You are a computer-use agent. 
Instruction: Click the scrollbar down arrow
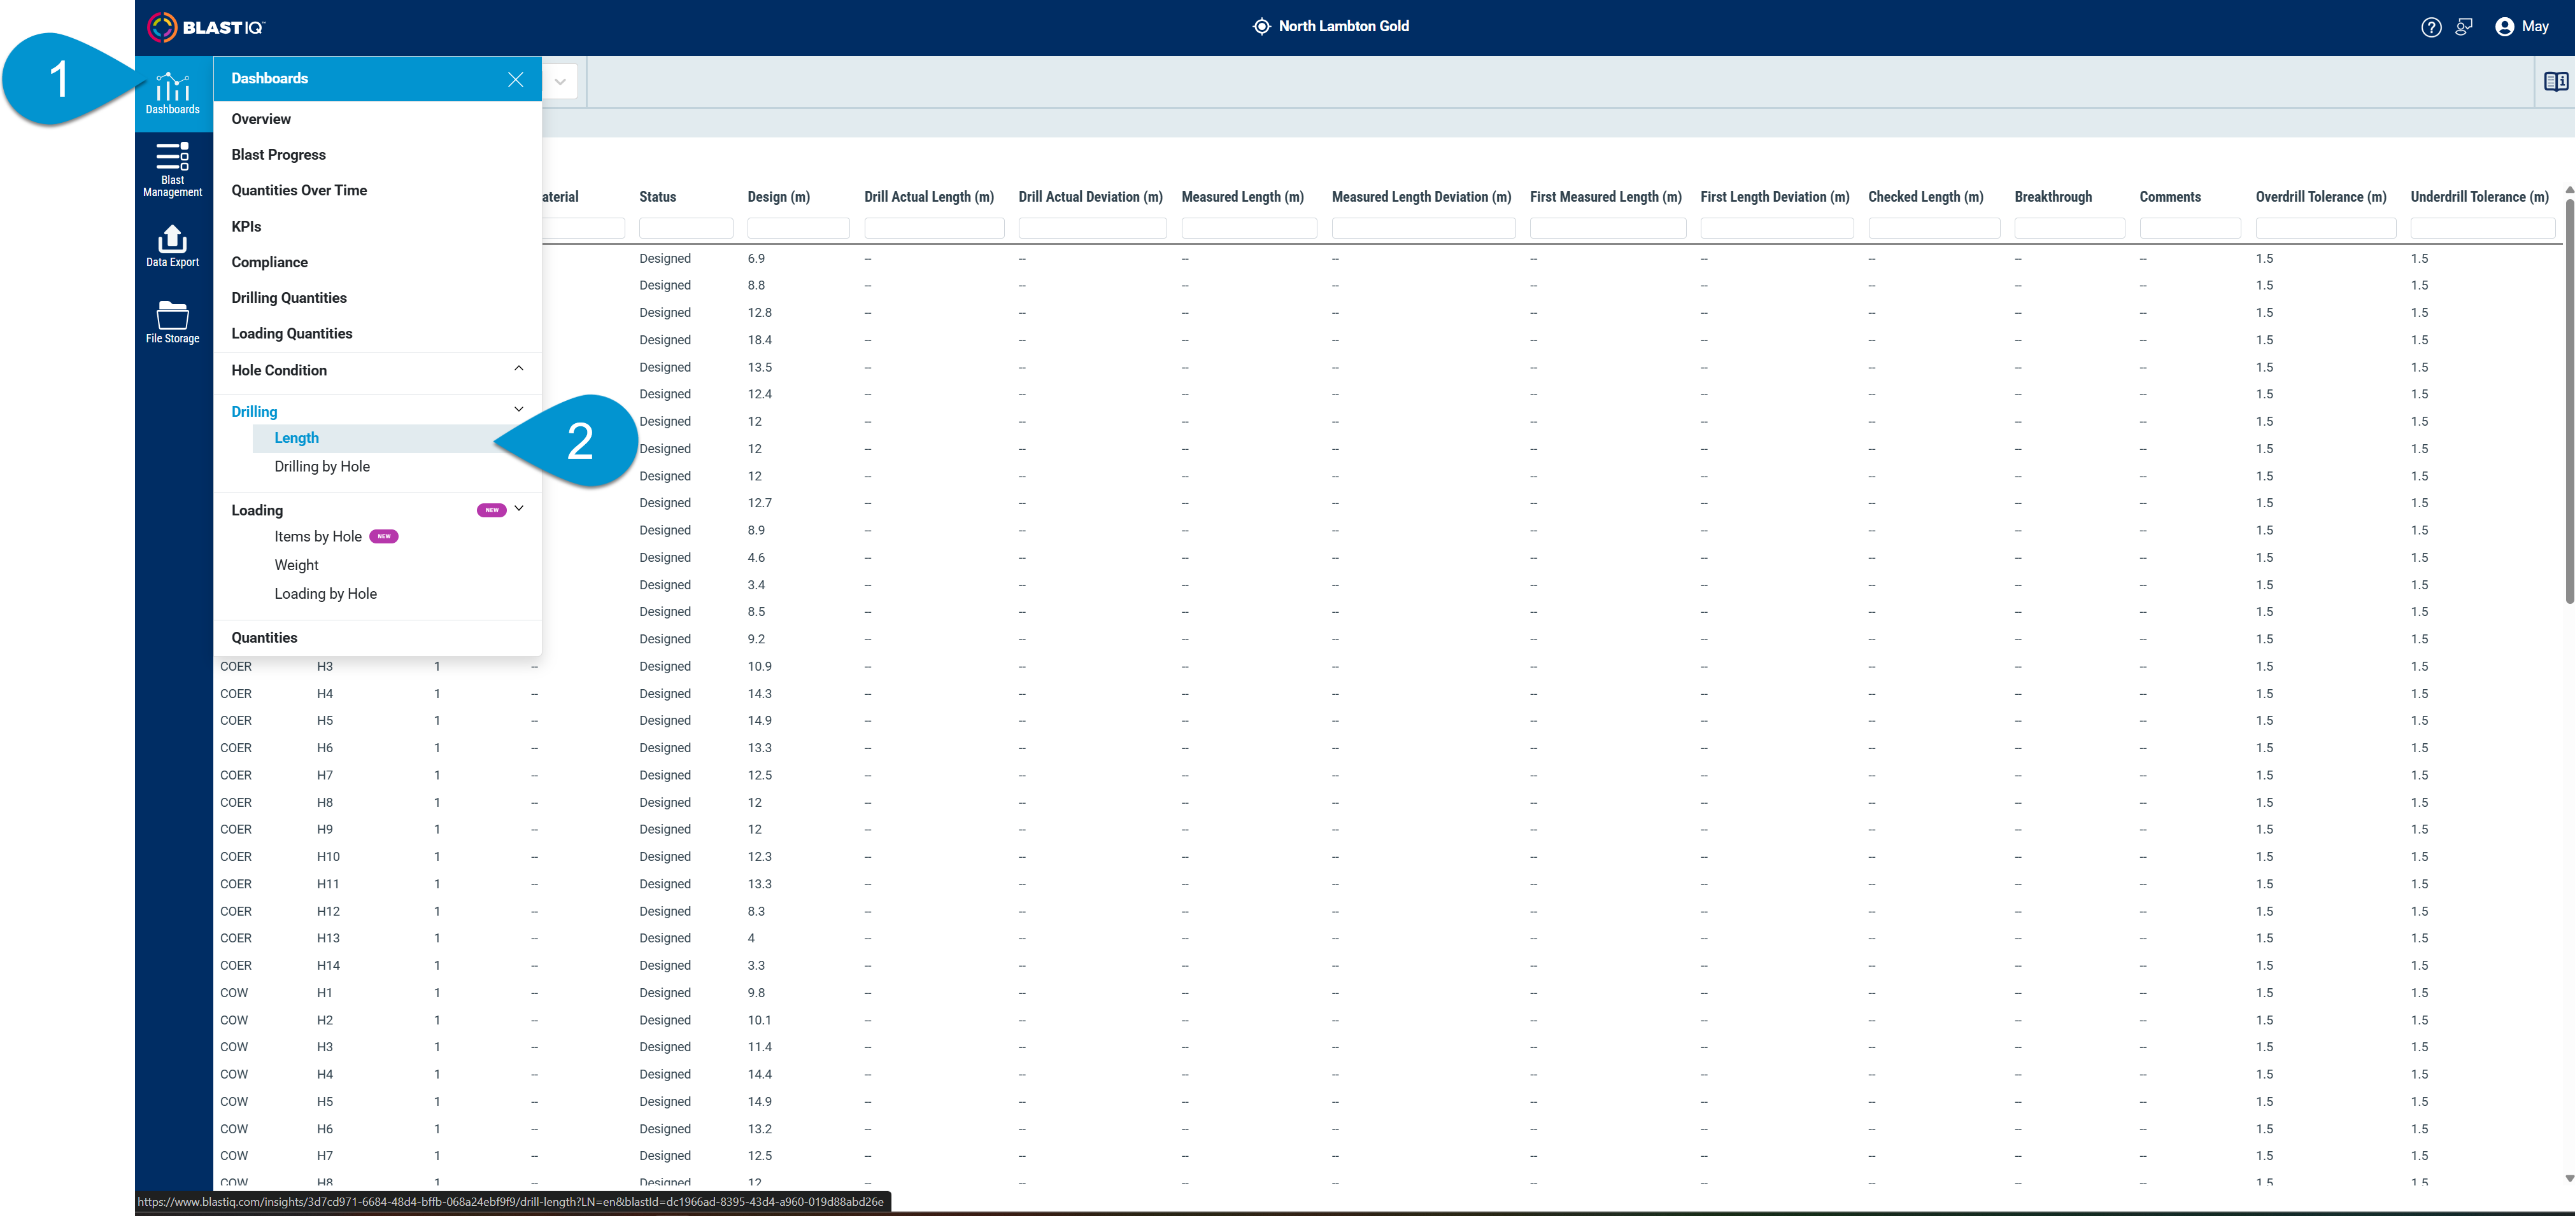(x=2569, y=1178)
